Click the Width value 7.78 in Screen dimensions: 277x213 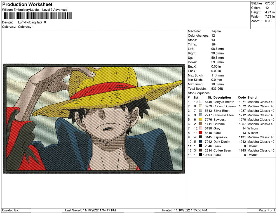click(x=270, y=16)
